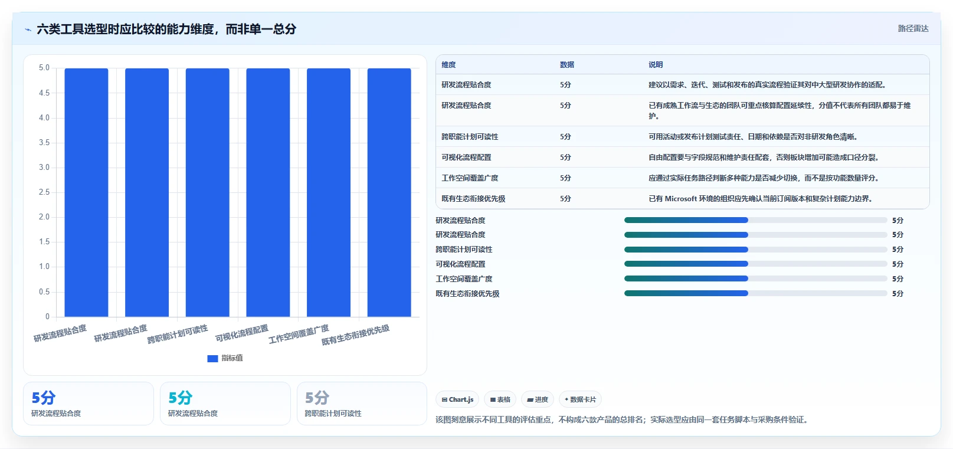Click the x-axis label 工作空间覆盖广度
Image resolution: width=953 pixels, height=449 pixels.
(x=299, y=334)
